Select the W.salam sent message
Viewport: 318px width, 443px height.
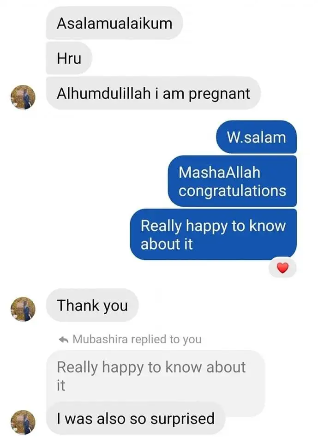click(x=256, y=137)
